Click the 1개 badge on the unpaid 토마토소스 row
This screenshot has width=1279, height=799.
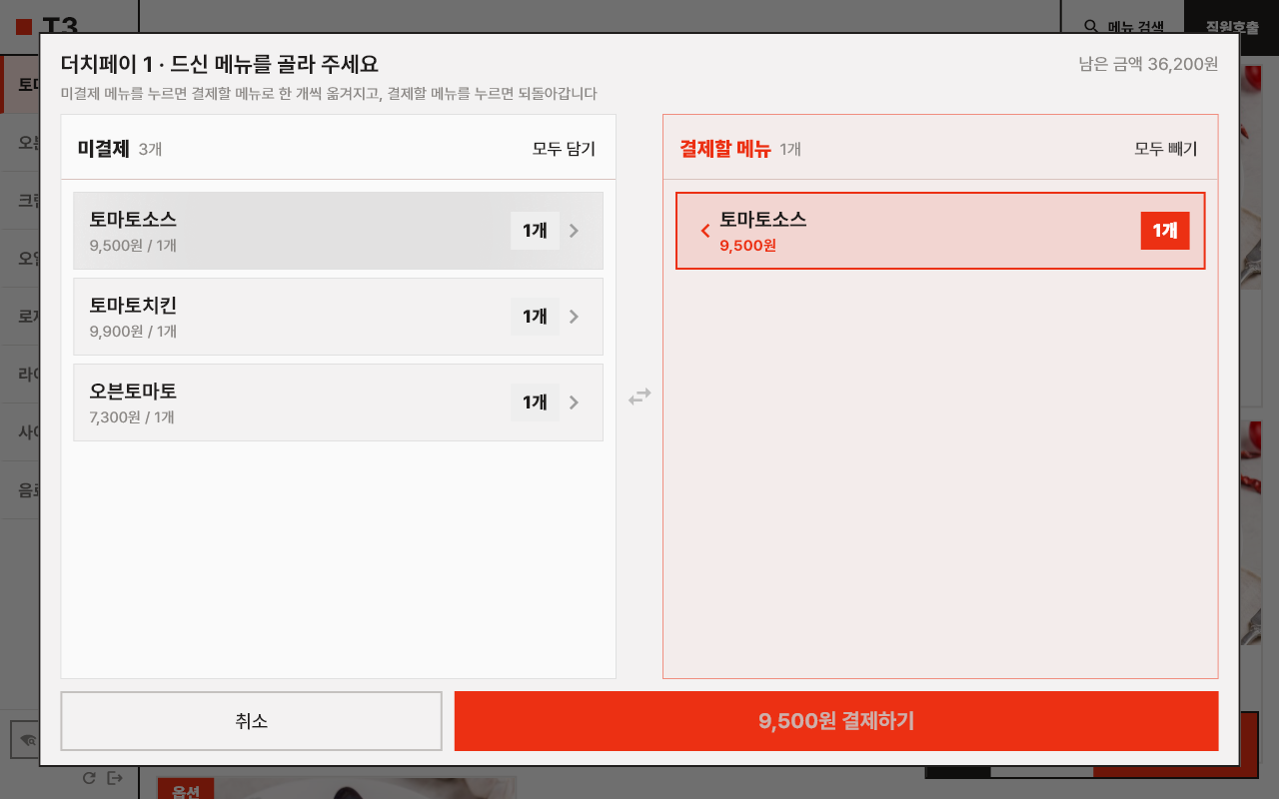click(x=535, y=231)
